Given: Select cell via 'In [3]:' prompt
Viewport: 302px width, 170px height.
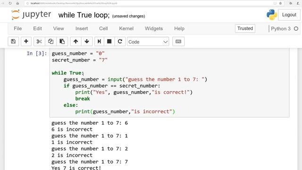Looking at the screenshot, I should [x=37, y=53].
